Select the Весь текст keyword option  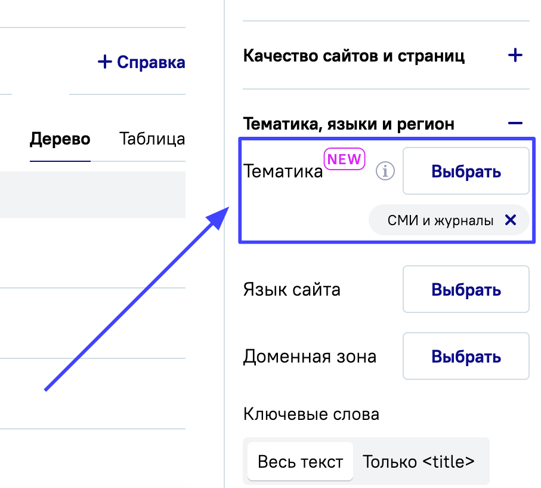[300, 462]
